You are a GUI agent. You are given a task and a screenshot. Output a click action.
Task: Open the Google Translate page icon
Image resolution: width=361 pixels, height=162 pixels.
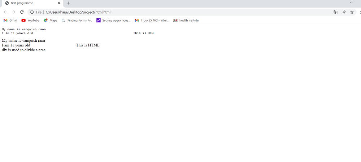[335, 12]
